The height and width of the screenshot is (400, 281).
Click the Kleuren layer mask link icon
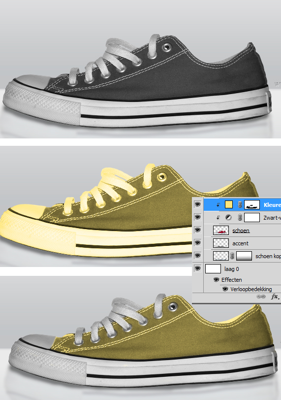[x=240, y=204]
